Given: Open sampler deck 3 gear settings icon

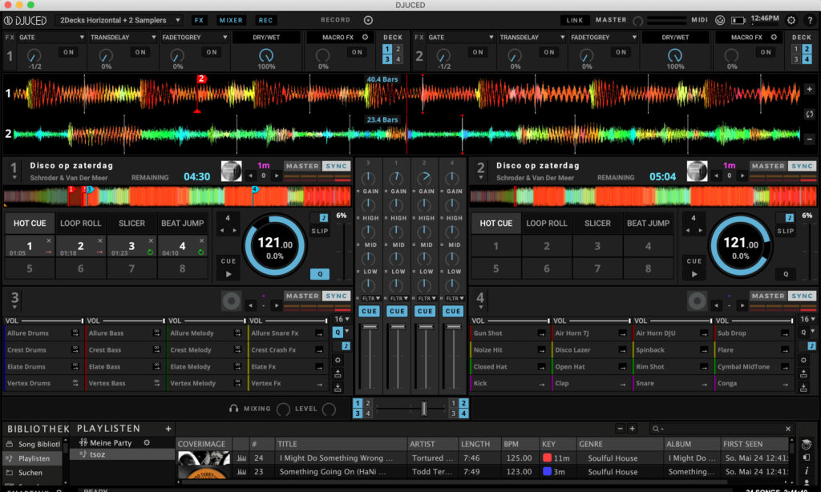Looking at the screenshot, I should [338, 360].
